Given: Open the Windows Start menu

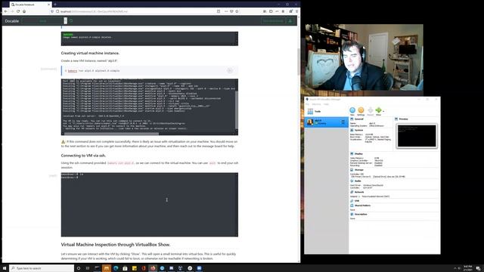Looking at the screenshot, I should pos(5,268).
